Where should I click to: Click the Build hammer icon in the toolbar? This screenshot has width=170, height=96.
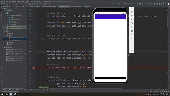tap(114, 4)
